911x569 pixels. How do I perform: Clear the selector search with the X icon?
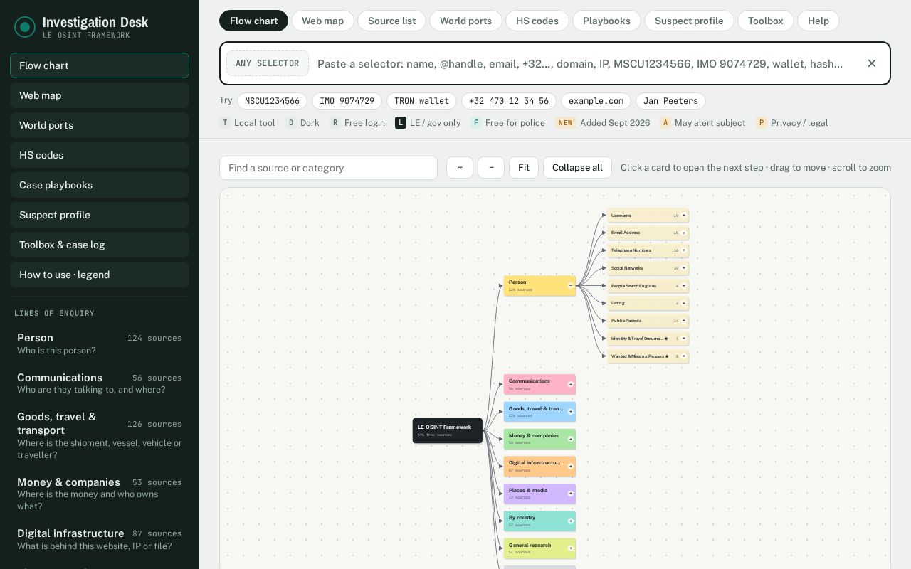[x=872, y=63]
